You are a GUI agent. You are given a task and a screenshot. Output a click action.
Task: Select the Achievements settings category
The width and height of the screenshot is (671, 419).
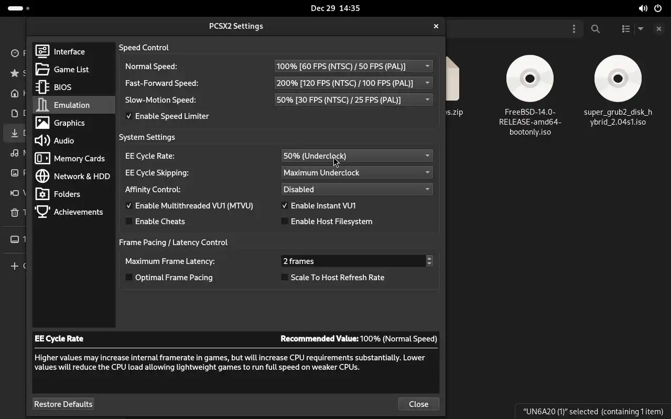pyautogui.click(x=74, y=212)
